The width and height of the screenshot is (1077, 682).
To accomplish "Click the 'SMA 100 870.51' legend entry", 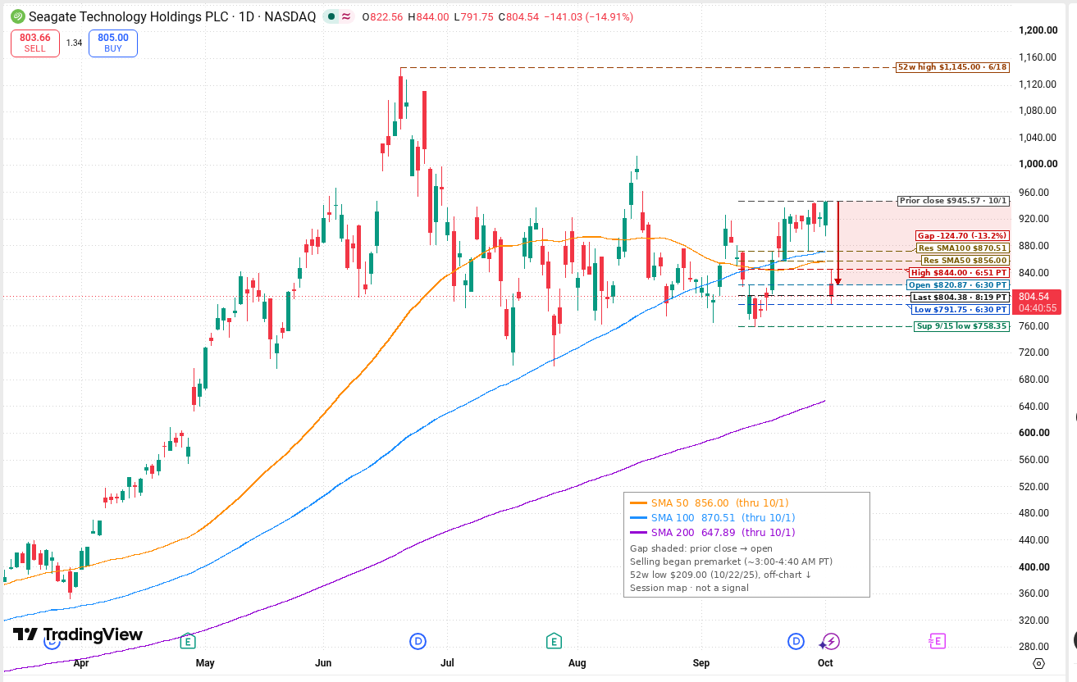I will click(712, 517).
